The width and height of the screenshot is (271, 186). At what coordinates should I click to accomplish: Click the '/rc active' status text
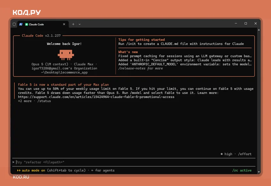pyautogui.click(x=242, y=170)
